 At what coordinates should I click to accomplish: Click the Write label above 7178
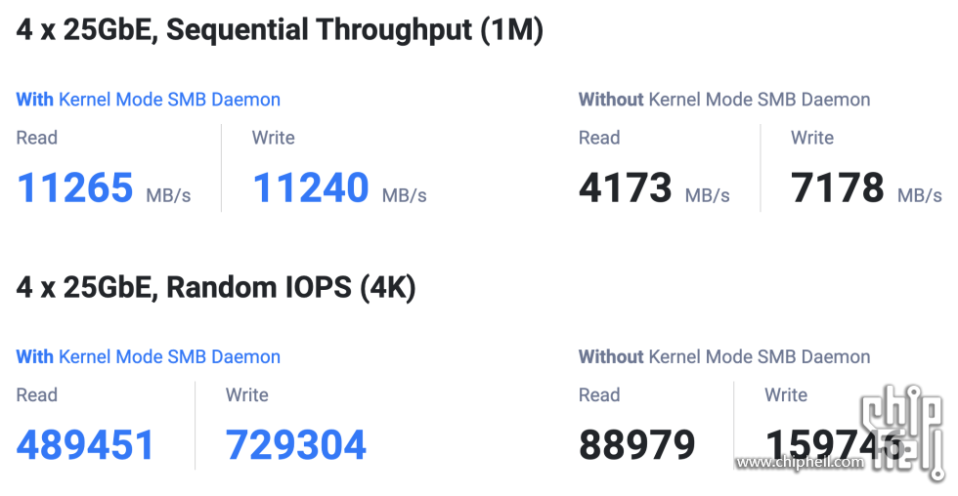pos(812,138)
